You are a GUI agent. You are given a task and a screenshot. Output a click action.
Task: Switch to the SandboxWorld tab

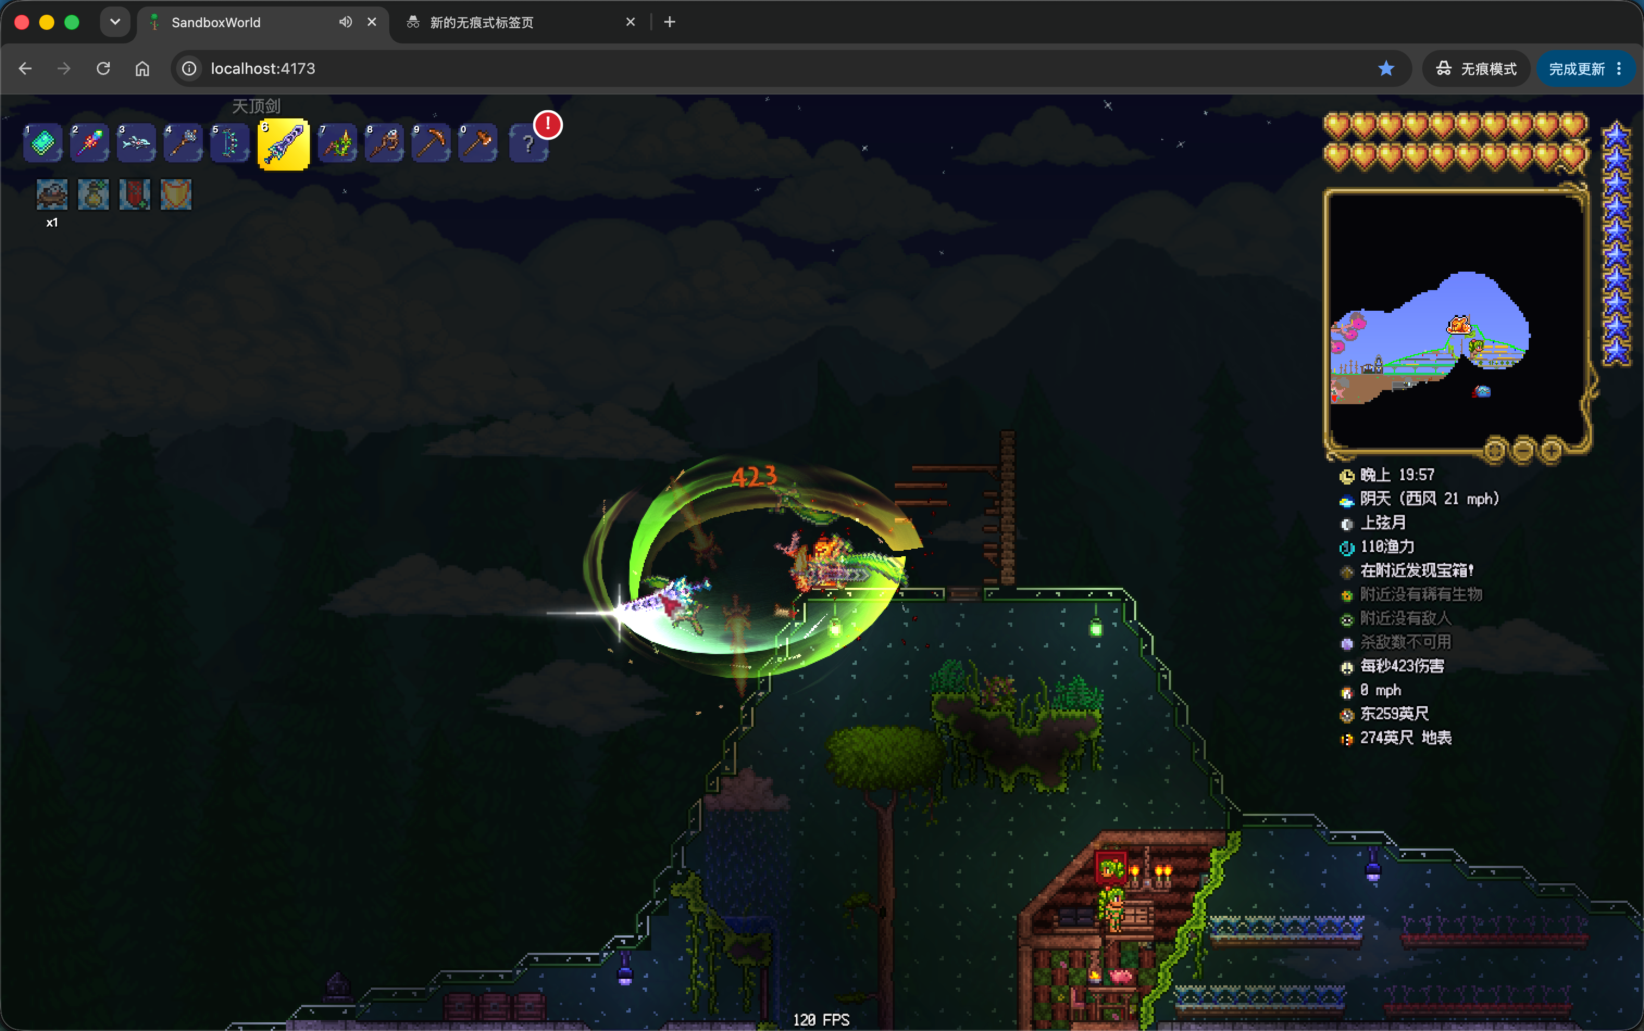coord(263,22)
